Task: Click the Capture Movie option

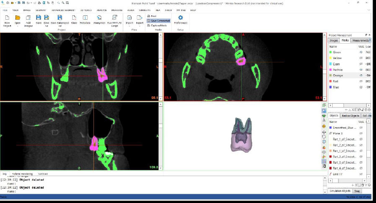Action: (x=157, y=25)
